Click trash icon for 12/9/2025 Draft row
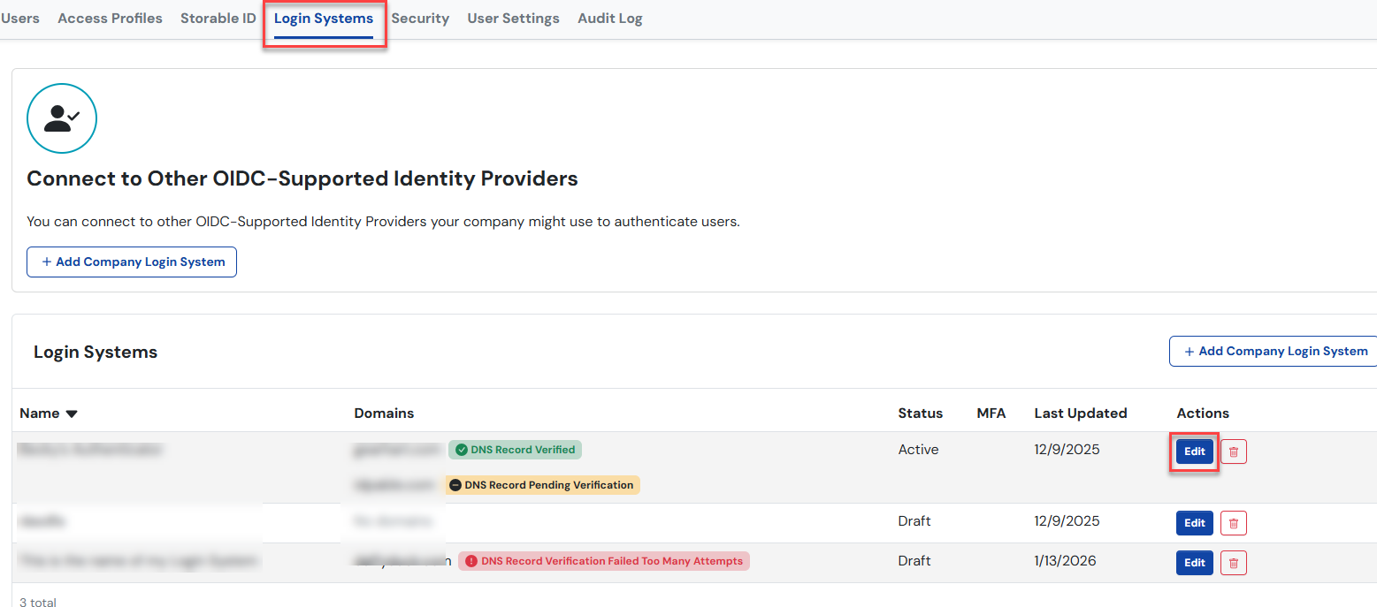This screenshot has height=607, width=1377. (x=1234, y=523)
